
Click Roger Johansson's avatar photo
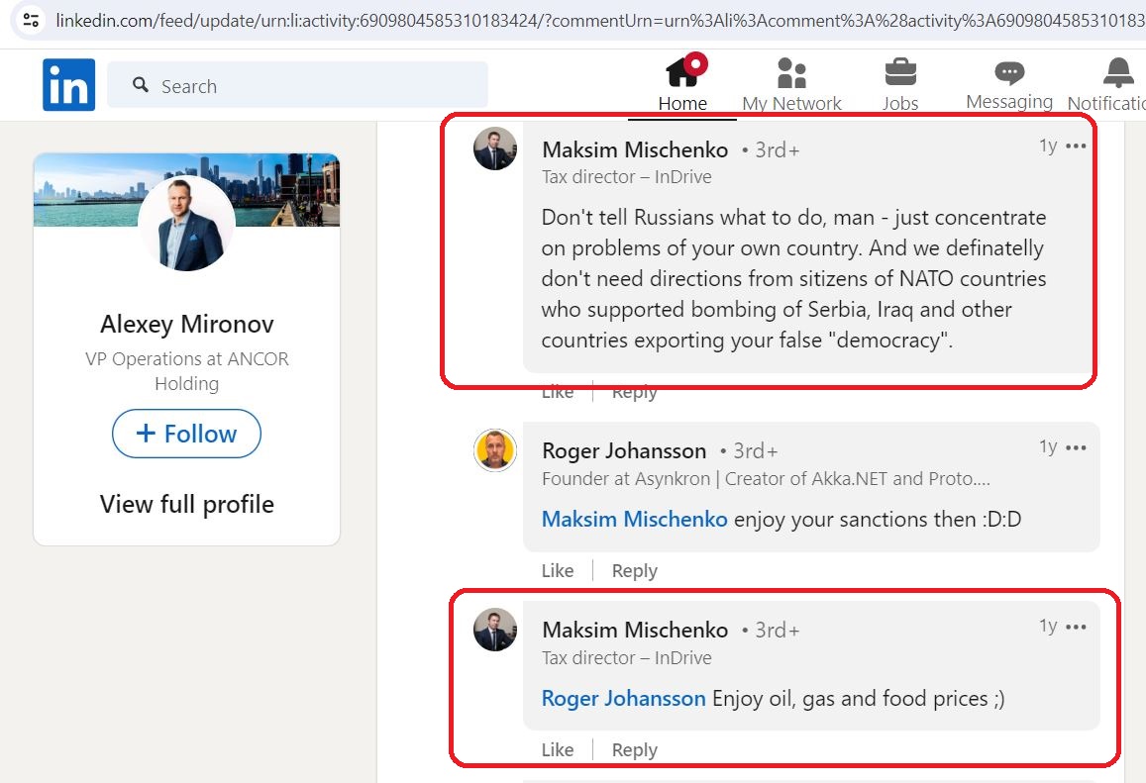(495, 450)
